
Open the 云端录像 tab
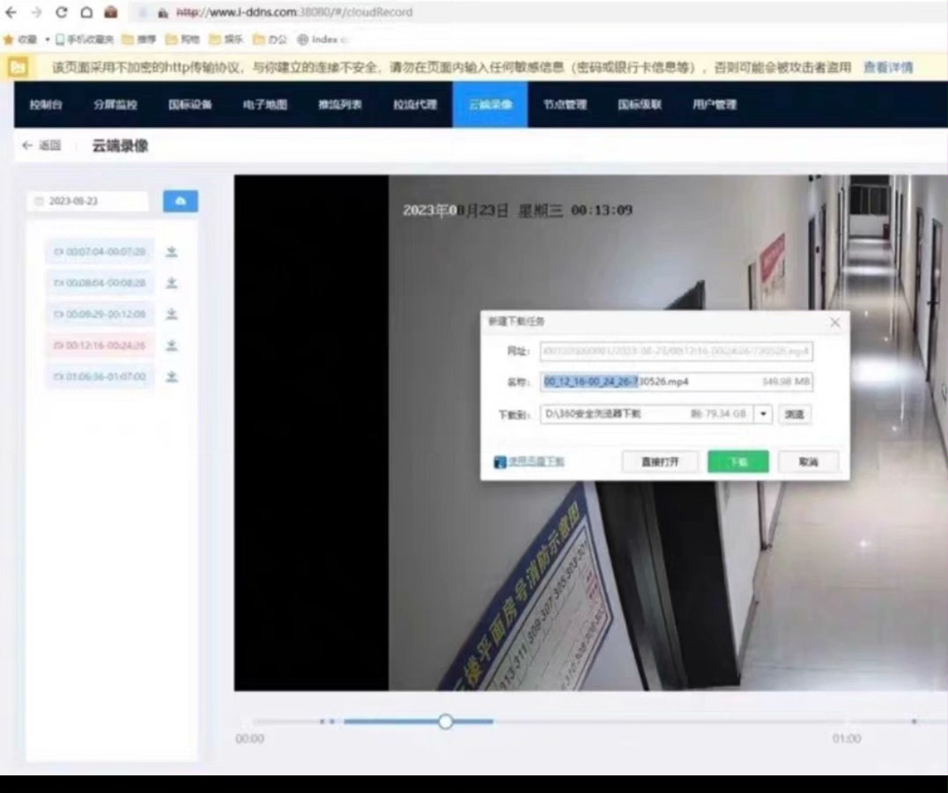(490, 105)
